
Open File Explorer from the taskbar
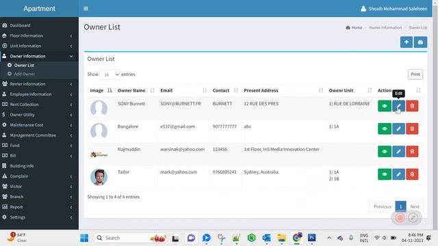(x=281, y=238)
